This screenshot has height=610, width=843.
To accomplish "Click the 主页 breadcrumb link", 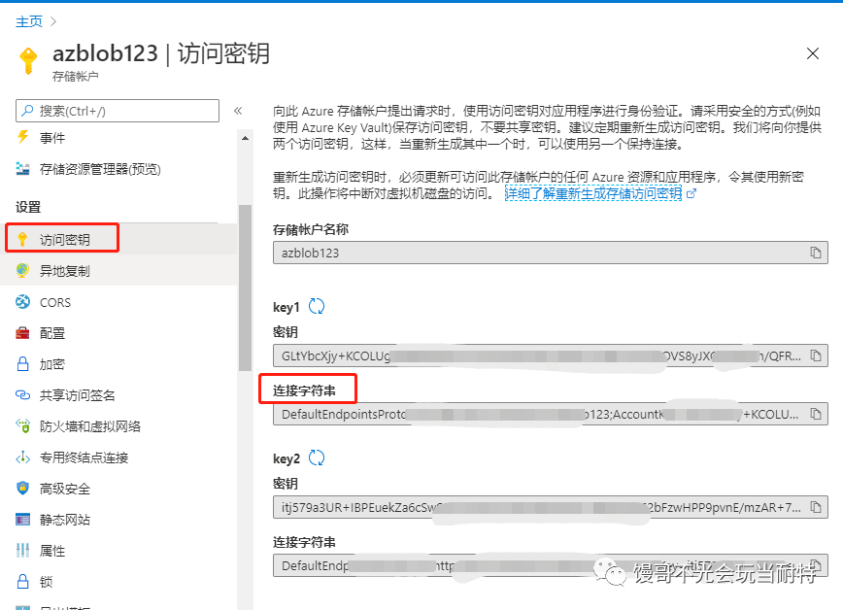I will coord(29,21).
